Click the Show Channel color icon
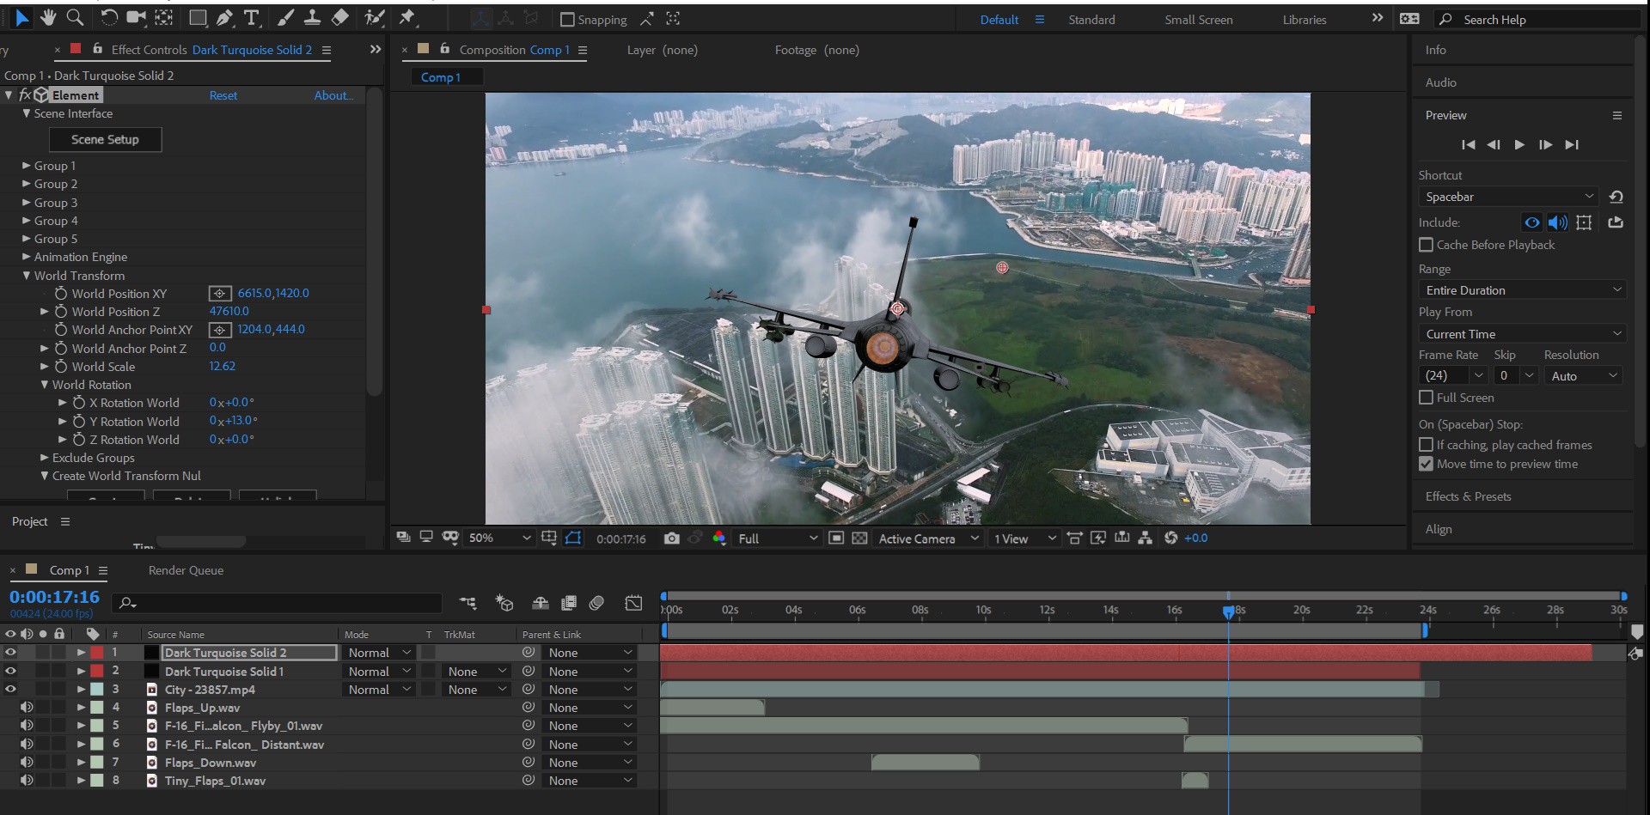This screenshot has height=815, width=1650. point(719,538)
